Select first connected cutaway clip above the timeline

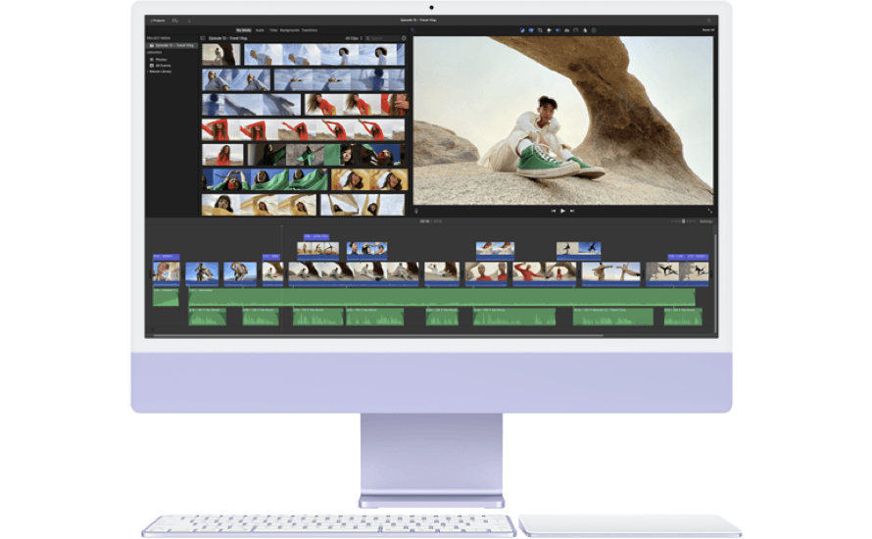pyautogui.click(x=317, y=250)
